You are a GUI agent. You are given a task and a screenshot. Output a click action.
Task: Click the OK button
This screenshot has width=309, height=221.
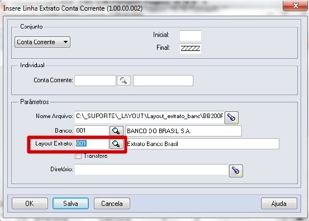pos(30,204)
